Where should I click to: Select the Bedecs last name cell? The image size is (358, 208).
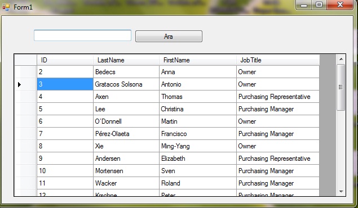[x=126, y=72]
